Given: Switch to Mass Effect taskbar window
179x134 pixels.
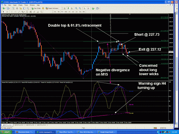Looking at the screenshot, I should (x=66, y=132).
